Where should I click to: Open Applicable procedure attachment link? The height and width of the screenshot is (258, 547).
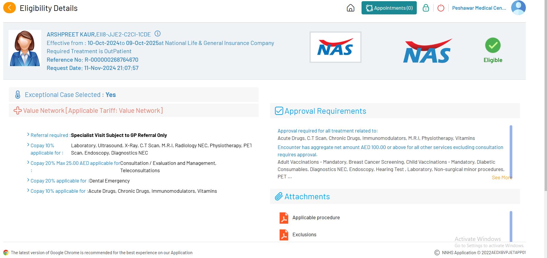click(316, 217)
